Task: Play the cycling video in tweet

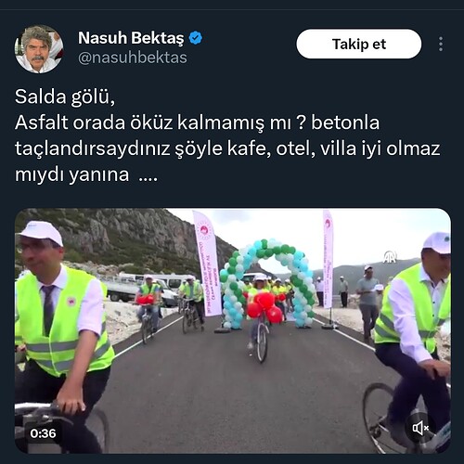Action: pyautogui.click(x=233, y=331)
